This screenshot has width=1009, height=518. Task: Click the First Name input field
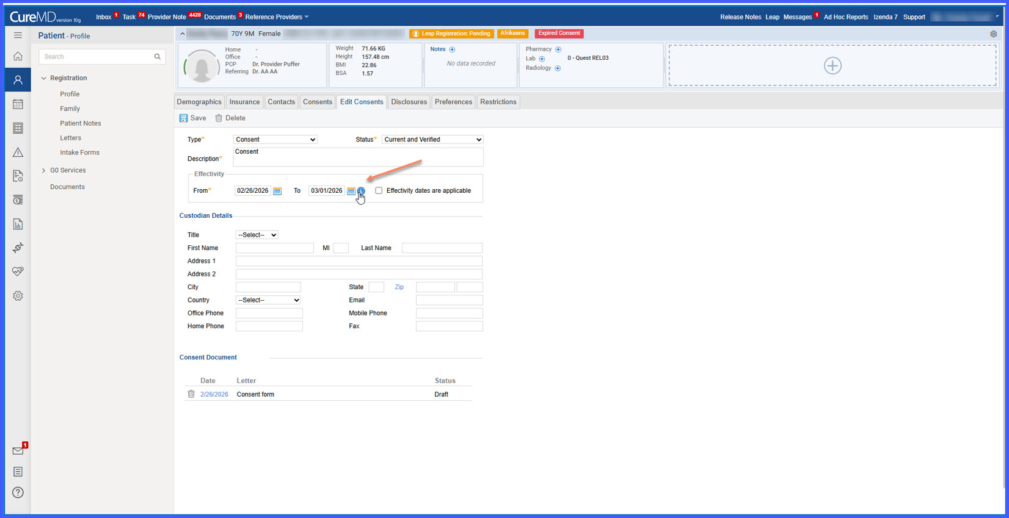[275, 248]
